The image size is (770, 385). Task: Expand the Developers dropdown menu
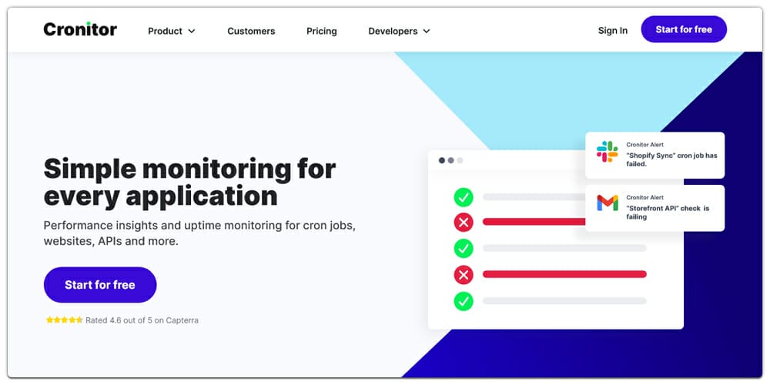tap(398, 32)
